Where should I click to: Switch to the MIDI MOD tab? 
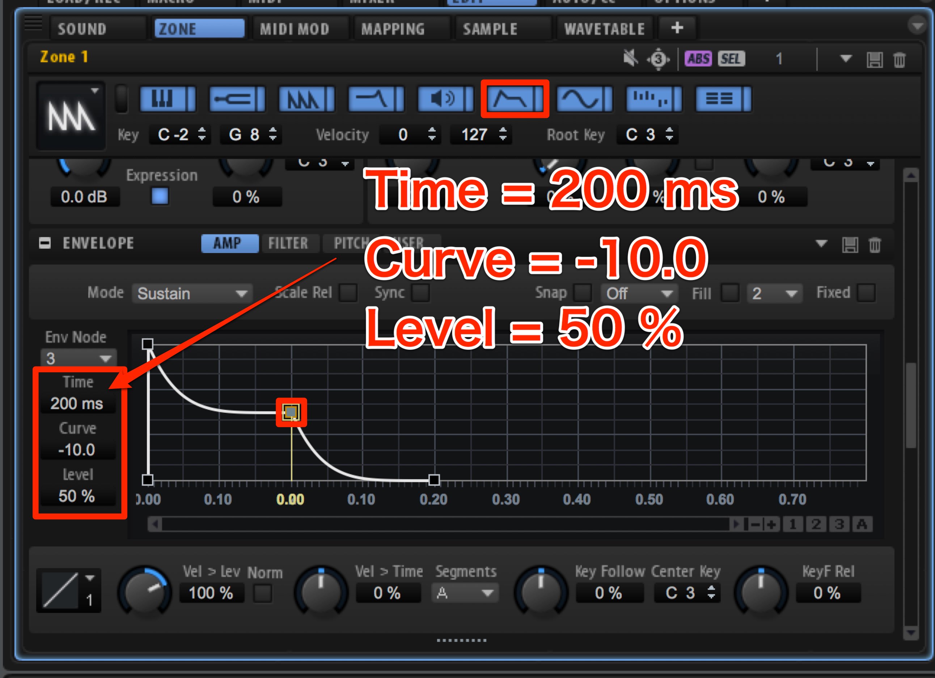point(301,29)
